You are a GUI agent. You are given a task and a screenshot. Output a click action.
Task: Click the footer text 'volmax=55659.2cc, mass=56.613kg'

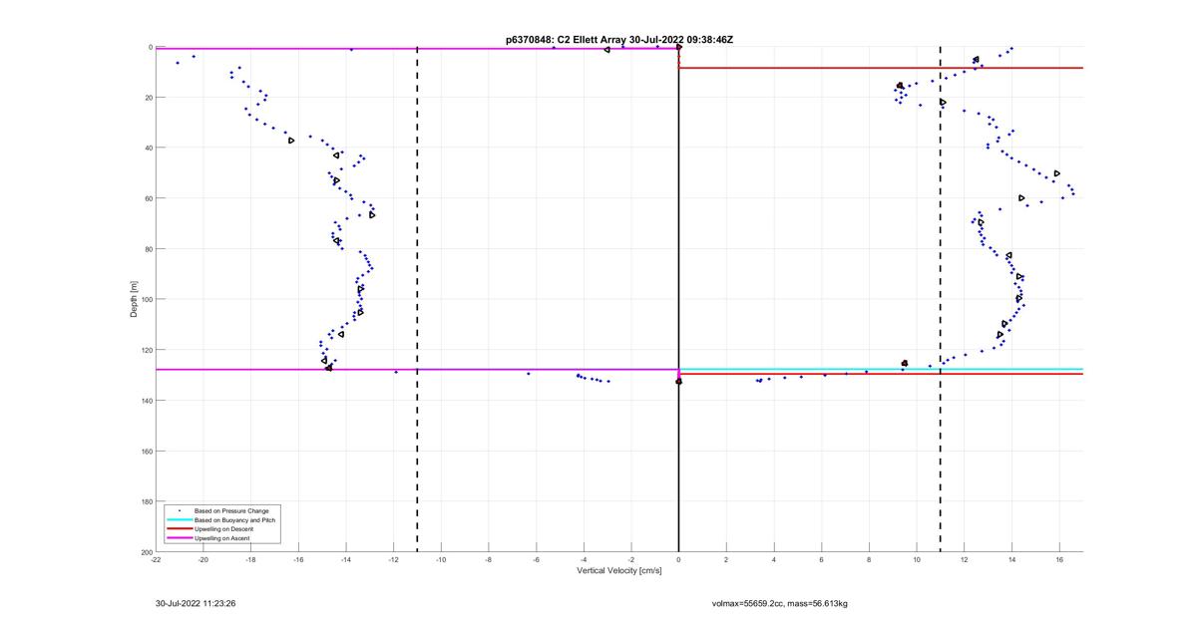pyautogui.click(x=780, y=603)
